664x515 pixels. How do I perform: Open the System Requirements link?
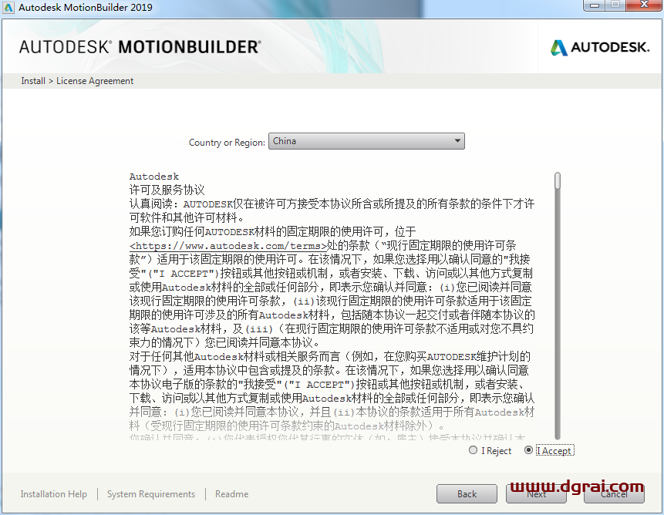click(151, 494)
